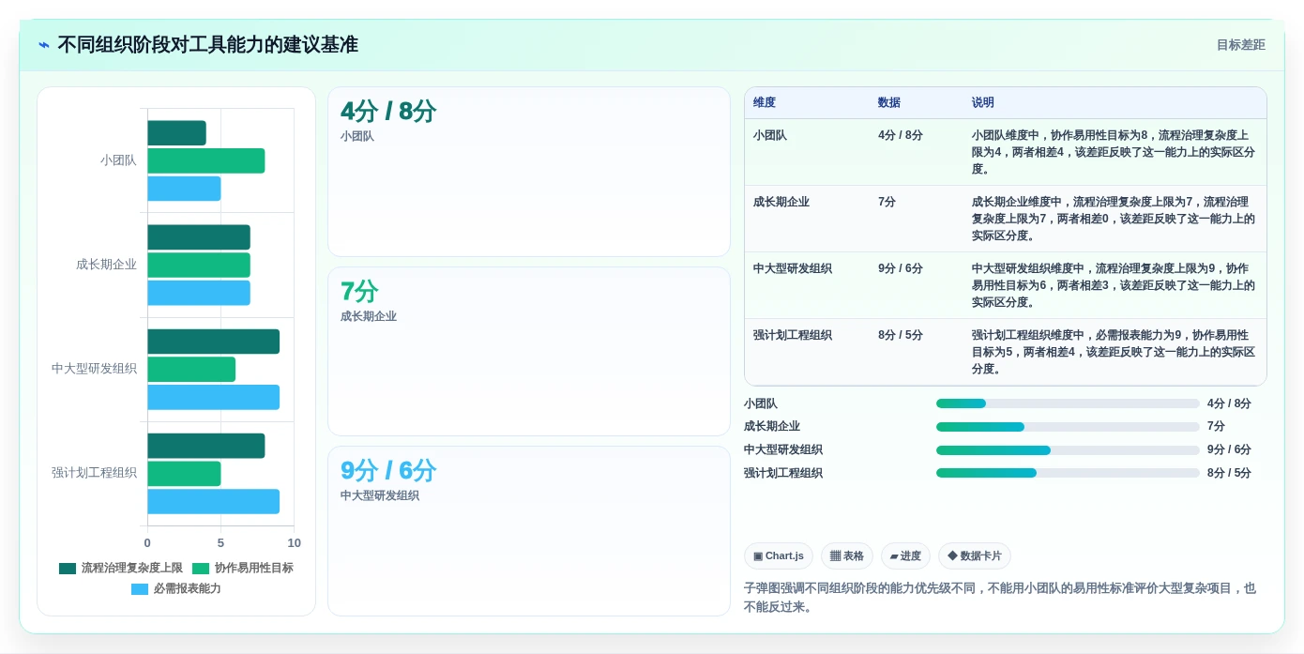1304x654 pixels.
Task: Click the page title 不同组织阶段对工具能力的建议基准
Action: 207,45
